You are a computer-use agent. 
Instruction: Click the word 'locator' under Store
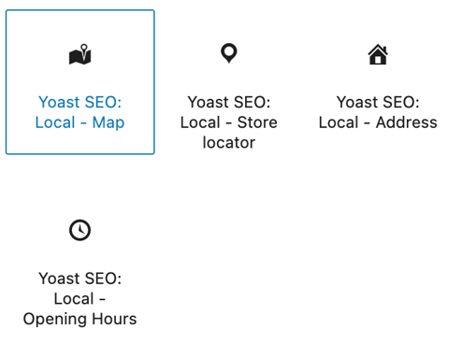229,143
